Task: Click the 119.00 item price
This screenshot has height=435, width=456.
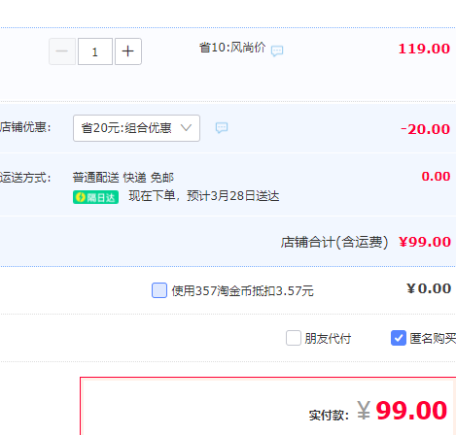Action: click(424, 49)
